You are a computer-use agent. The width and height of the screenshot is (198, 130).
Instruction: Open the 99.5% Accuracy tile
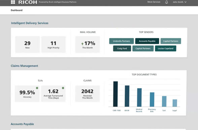(27, 94)
